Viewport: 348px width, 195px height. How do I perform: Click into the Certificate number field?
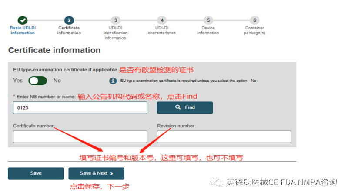click(80, 137)
